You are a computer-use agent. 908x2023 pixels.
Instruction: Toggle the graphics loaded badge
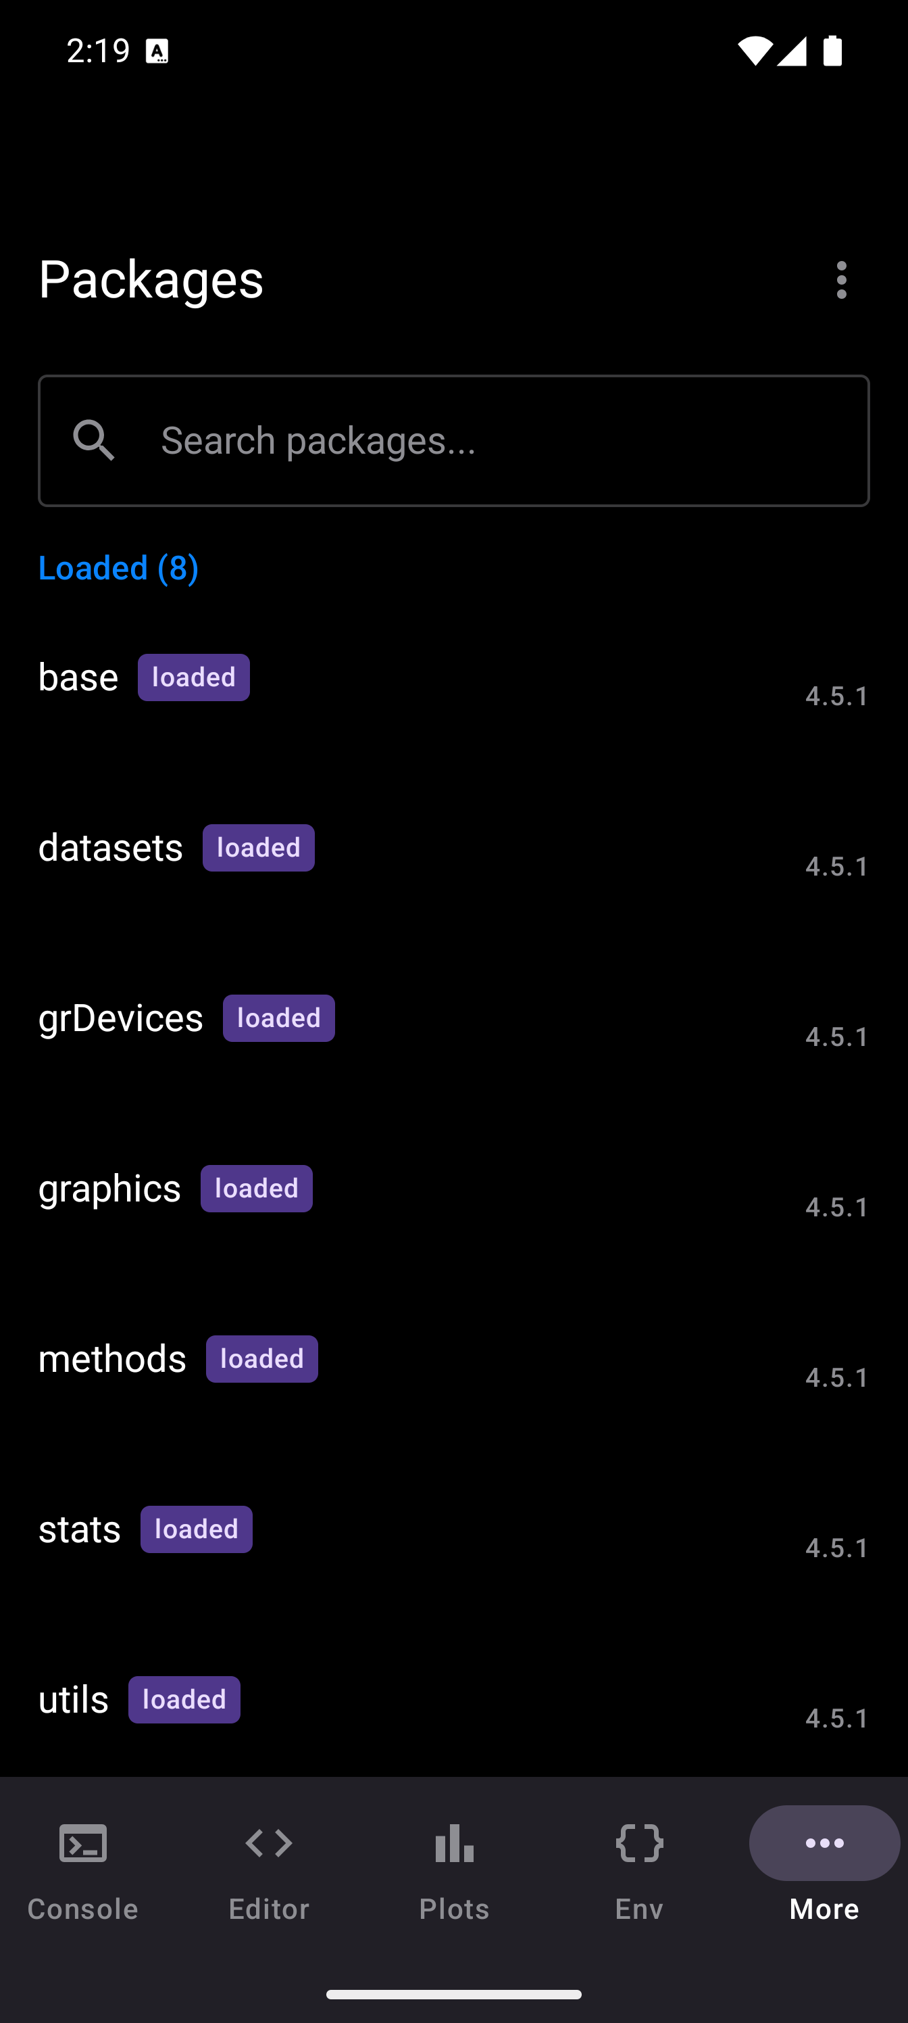[257, 1189]
